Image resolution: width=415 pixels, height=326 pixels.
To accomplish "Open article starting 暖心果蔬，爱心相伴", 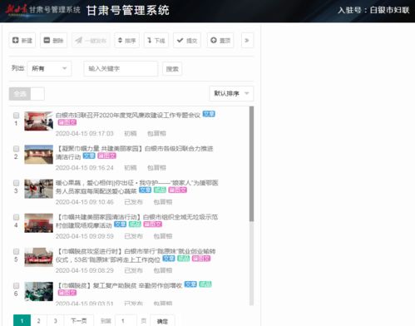I will [x=137, y=186].
